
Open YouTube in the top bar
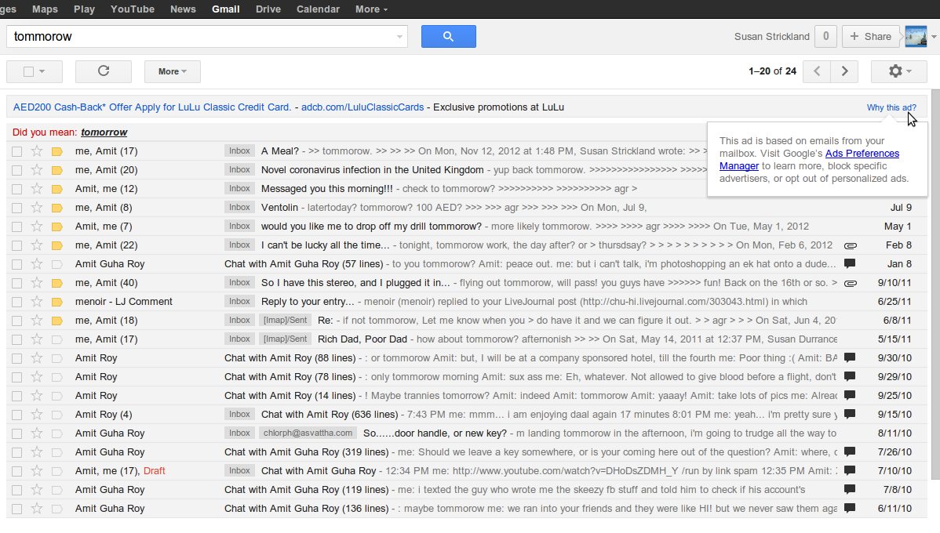tap(133, 9)
